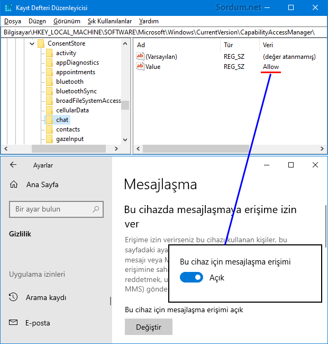The image size is (328, 344).
Task: Maximize the Ayarlar window
Action: (291, 165)
